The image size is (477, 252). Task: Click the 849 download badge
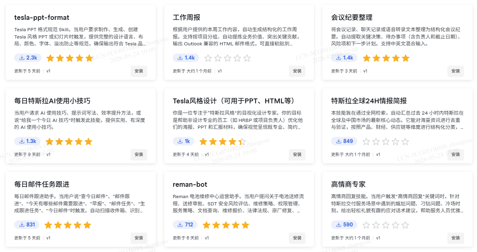[344, 141]
